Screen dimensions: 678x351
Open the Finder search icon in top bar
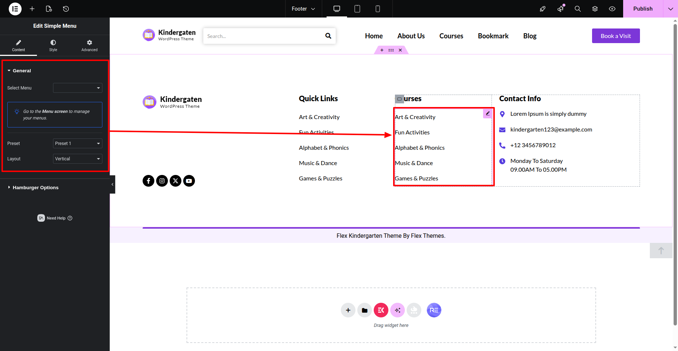tap(577, 9)
